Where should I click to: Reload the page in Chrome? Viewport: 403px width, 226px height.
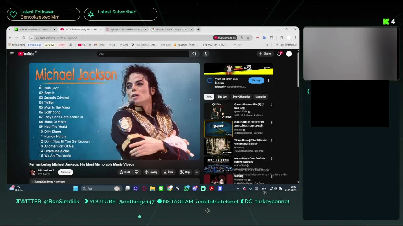tap(23, 38)
